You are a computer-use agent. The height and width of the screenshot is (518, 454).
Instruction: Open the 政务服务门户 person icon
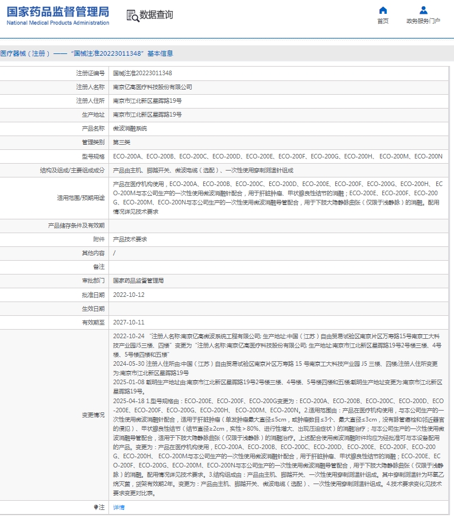click(423, 10)
